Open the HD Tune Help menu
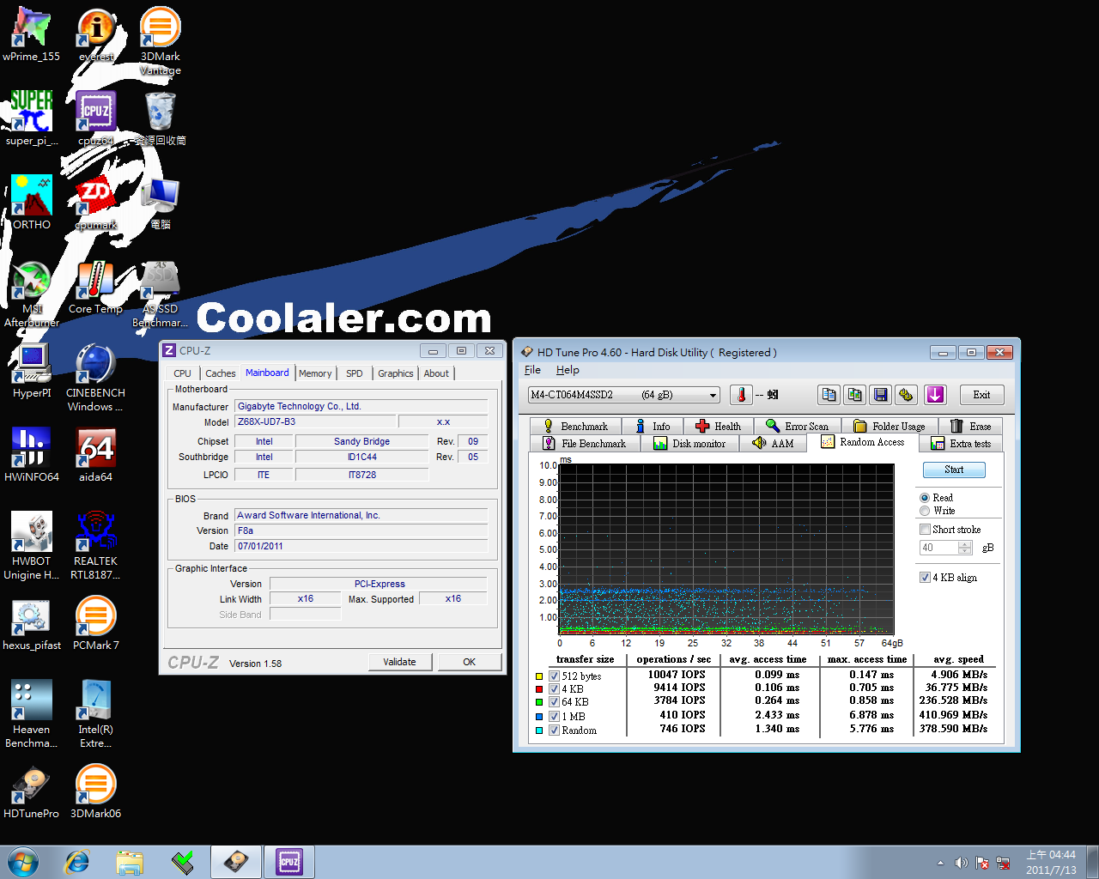The image size is (1099, 879). click(x=568, y=370)
